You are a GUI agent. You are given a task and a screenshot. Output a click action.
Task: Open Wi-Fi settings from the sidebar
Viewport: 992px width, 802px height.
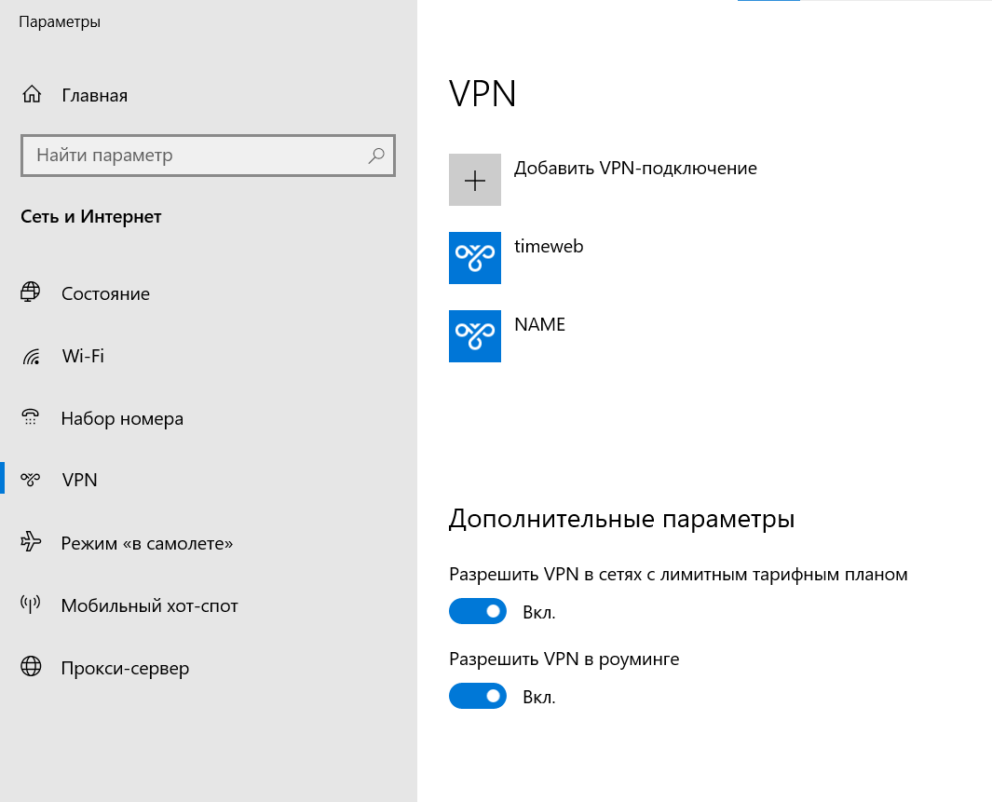(x=81, y=355)
